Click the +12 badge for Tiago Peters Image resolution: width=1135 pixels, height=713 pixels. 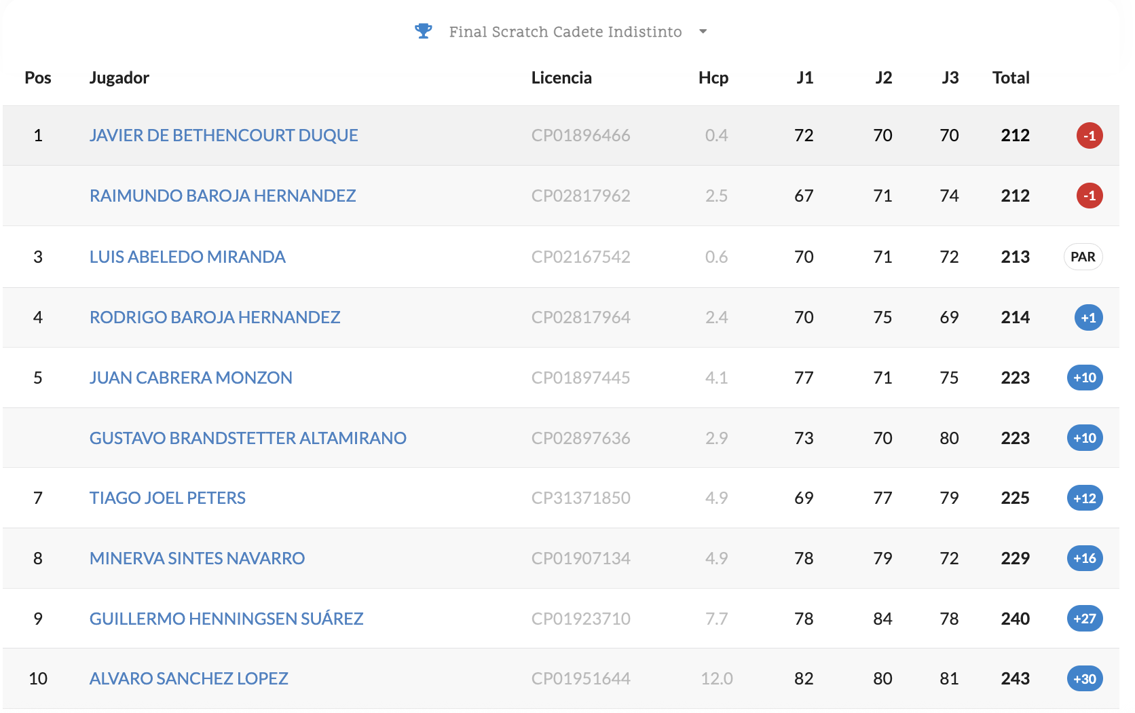click(1085, 498)
